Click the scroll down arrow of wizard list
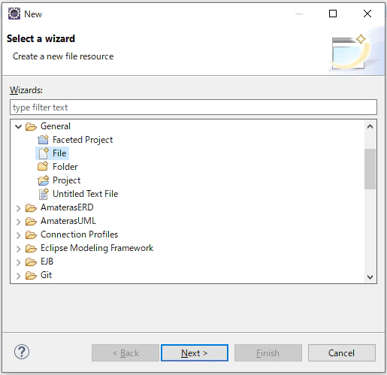Viewport: 387px width, 375px height. (x=370, y=277)
